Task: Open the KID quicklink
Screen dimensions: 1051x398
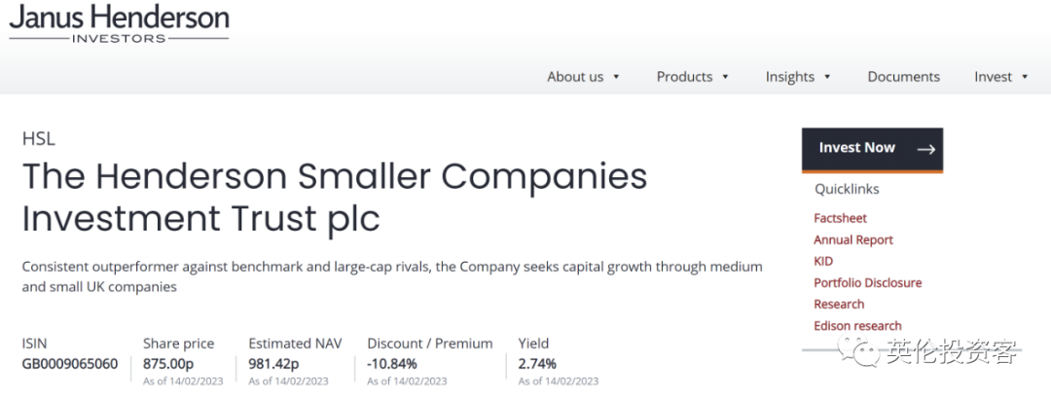Action: (x=823, y=261)
